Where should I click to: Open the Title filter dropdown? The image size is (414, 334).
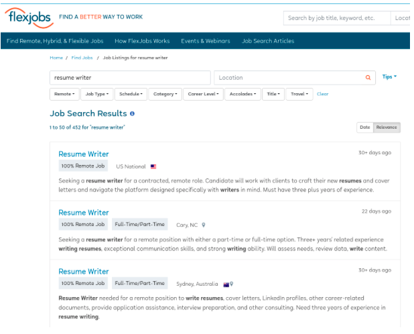tap(273, 94)
